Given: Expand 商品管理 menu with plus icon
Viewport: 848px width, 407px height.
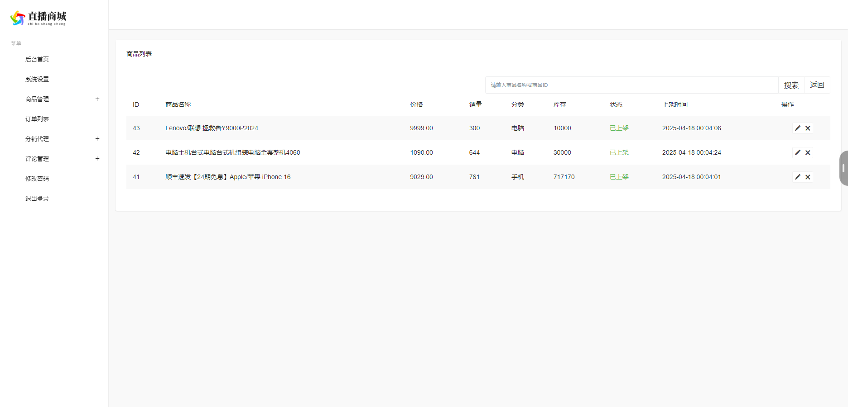Looking at the screenshot, I should 97,99.
